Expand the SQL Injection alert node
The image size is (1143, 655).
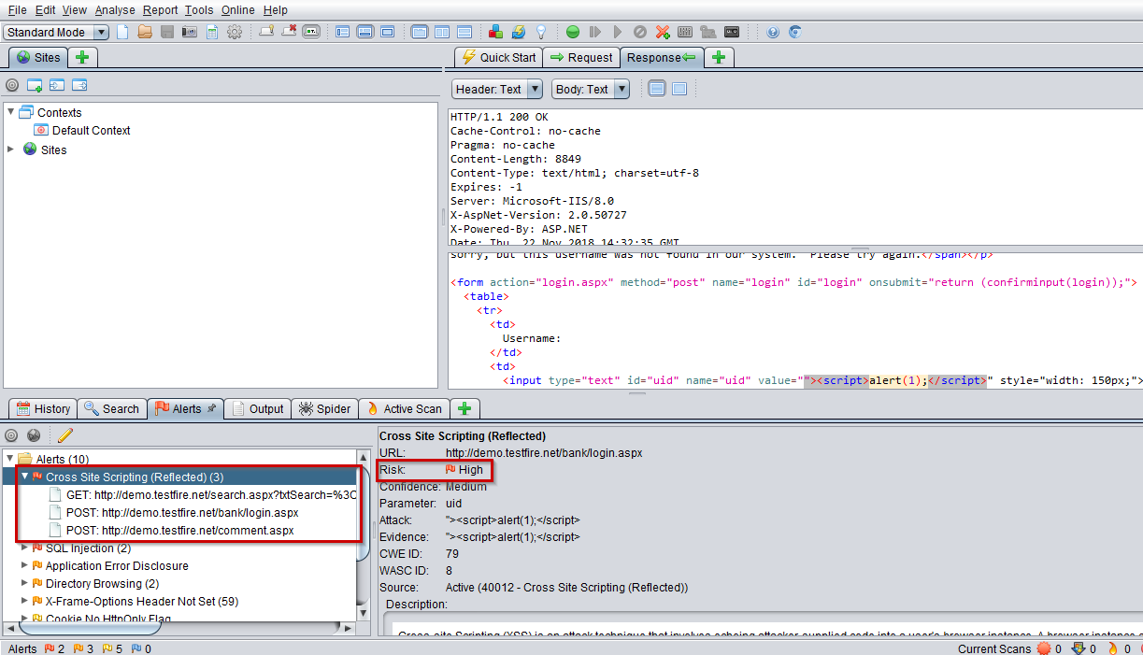pos(25,548)
